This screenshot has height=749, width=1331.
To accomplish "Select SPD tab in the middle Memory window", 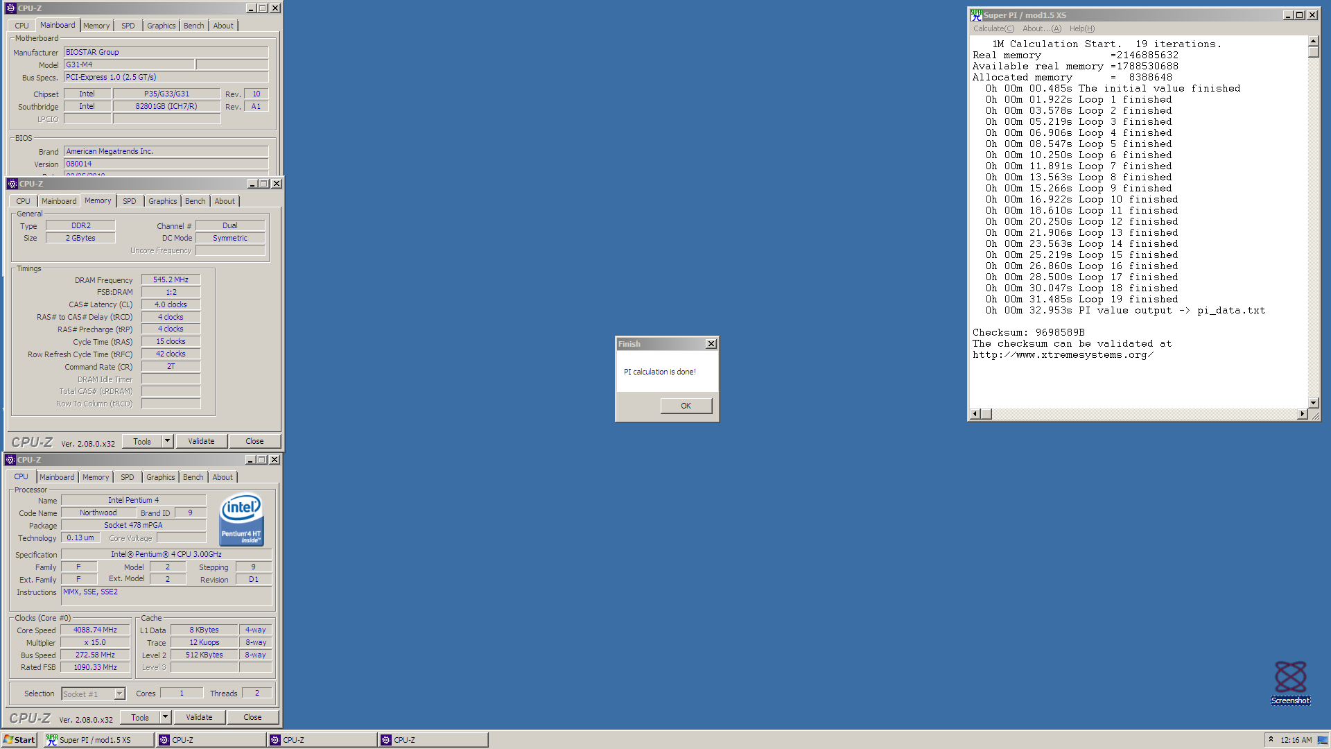I will (x=130, y=201).
